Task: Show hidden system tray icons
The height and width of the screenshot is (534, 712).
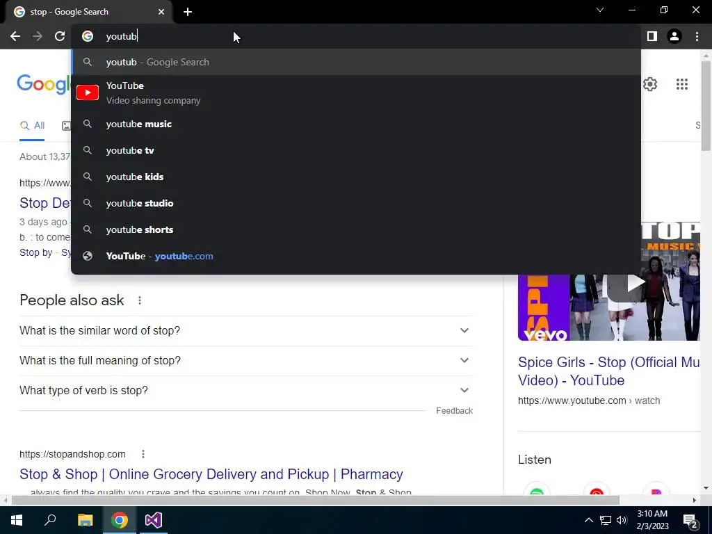Action: pyautogui.click(x=588, y=520)
